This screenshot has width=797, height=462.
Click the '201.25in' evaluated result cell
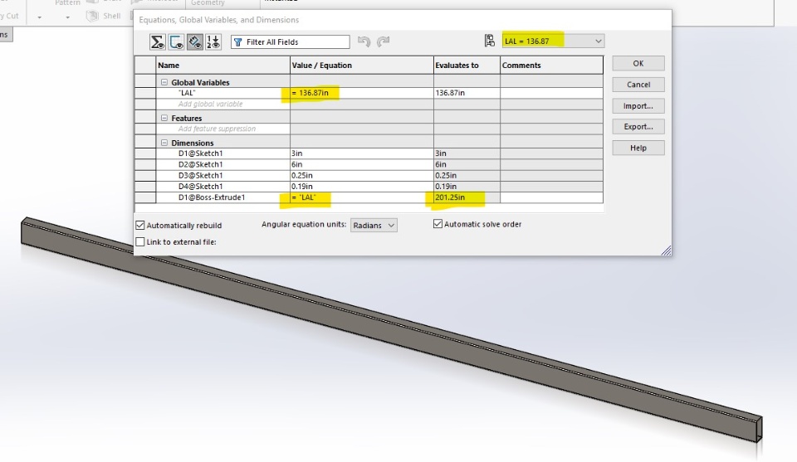[x=467, y=197]
